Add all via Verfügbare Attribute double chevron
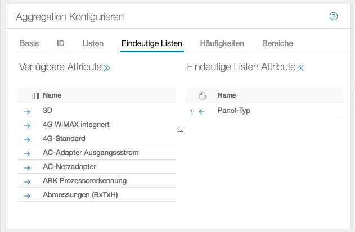Screen dimensions: 355x232 [x=107, y=67]
